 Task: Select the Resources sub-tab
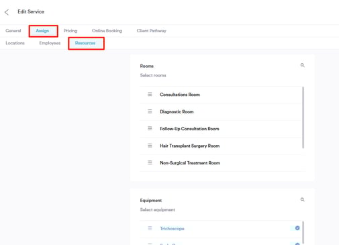pos(85,43)
